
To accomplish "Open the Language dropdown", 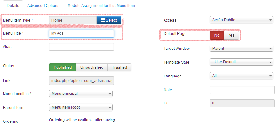I will (x=241, y=76).
